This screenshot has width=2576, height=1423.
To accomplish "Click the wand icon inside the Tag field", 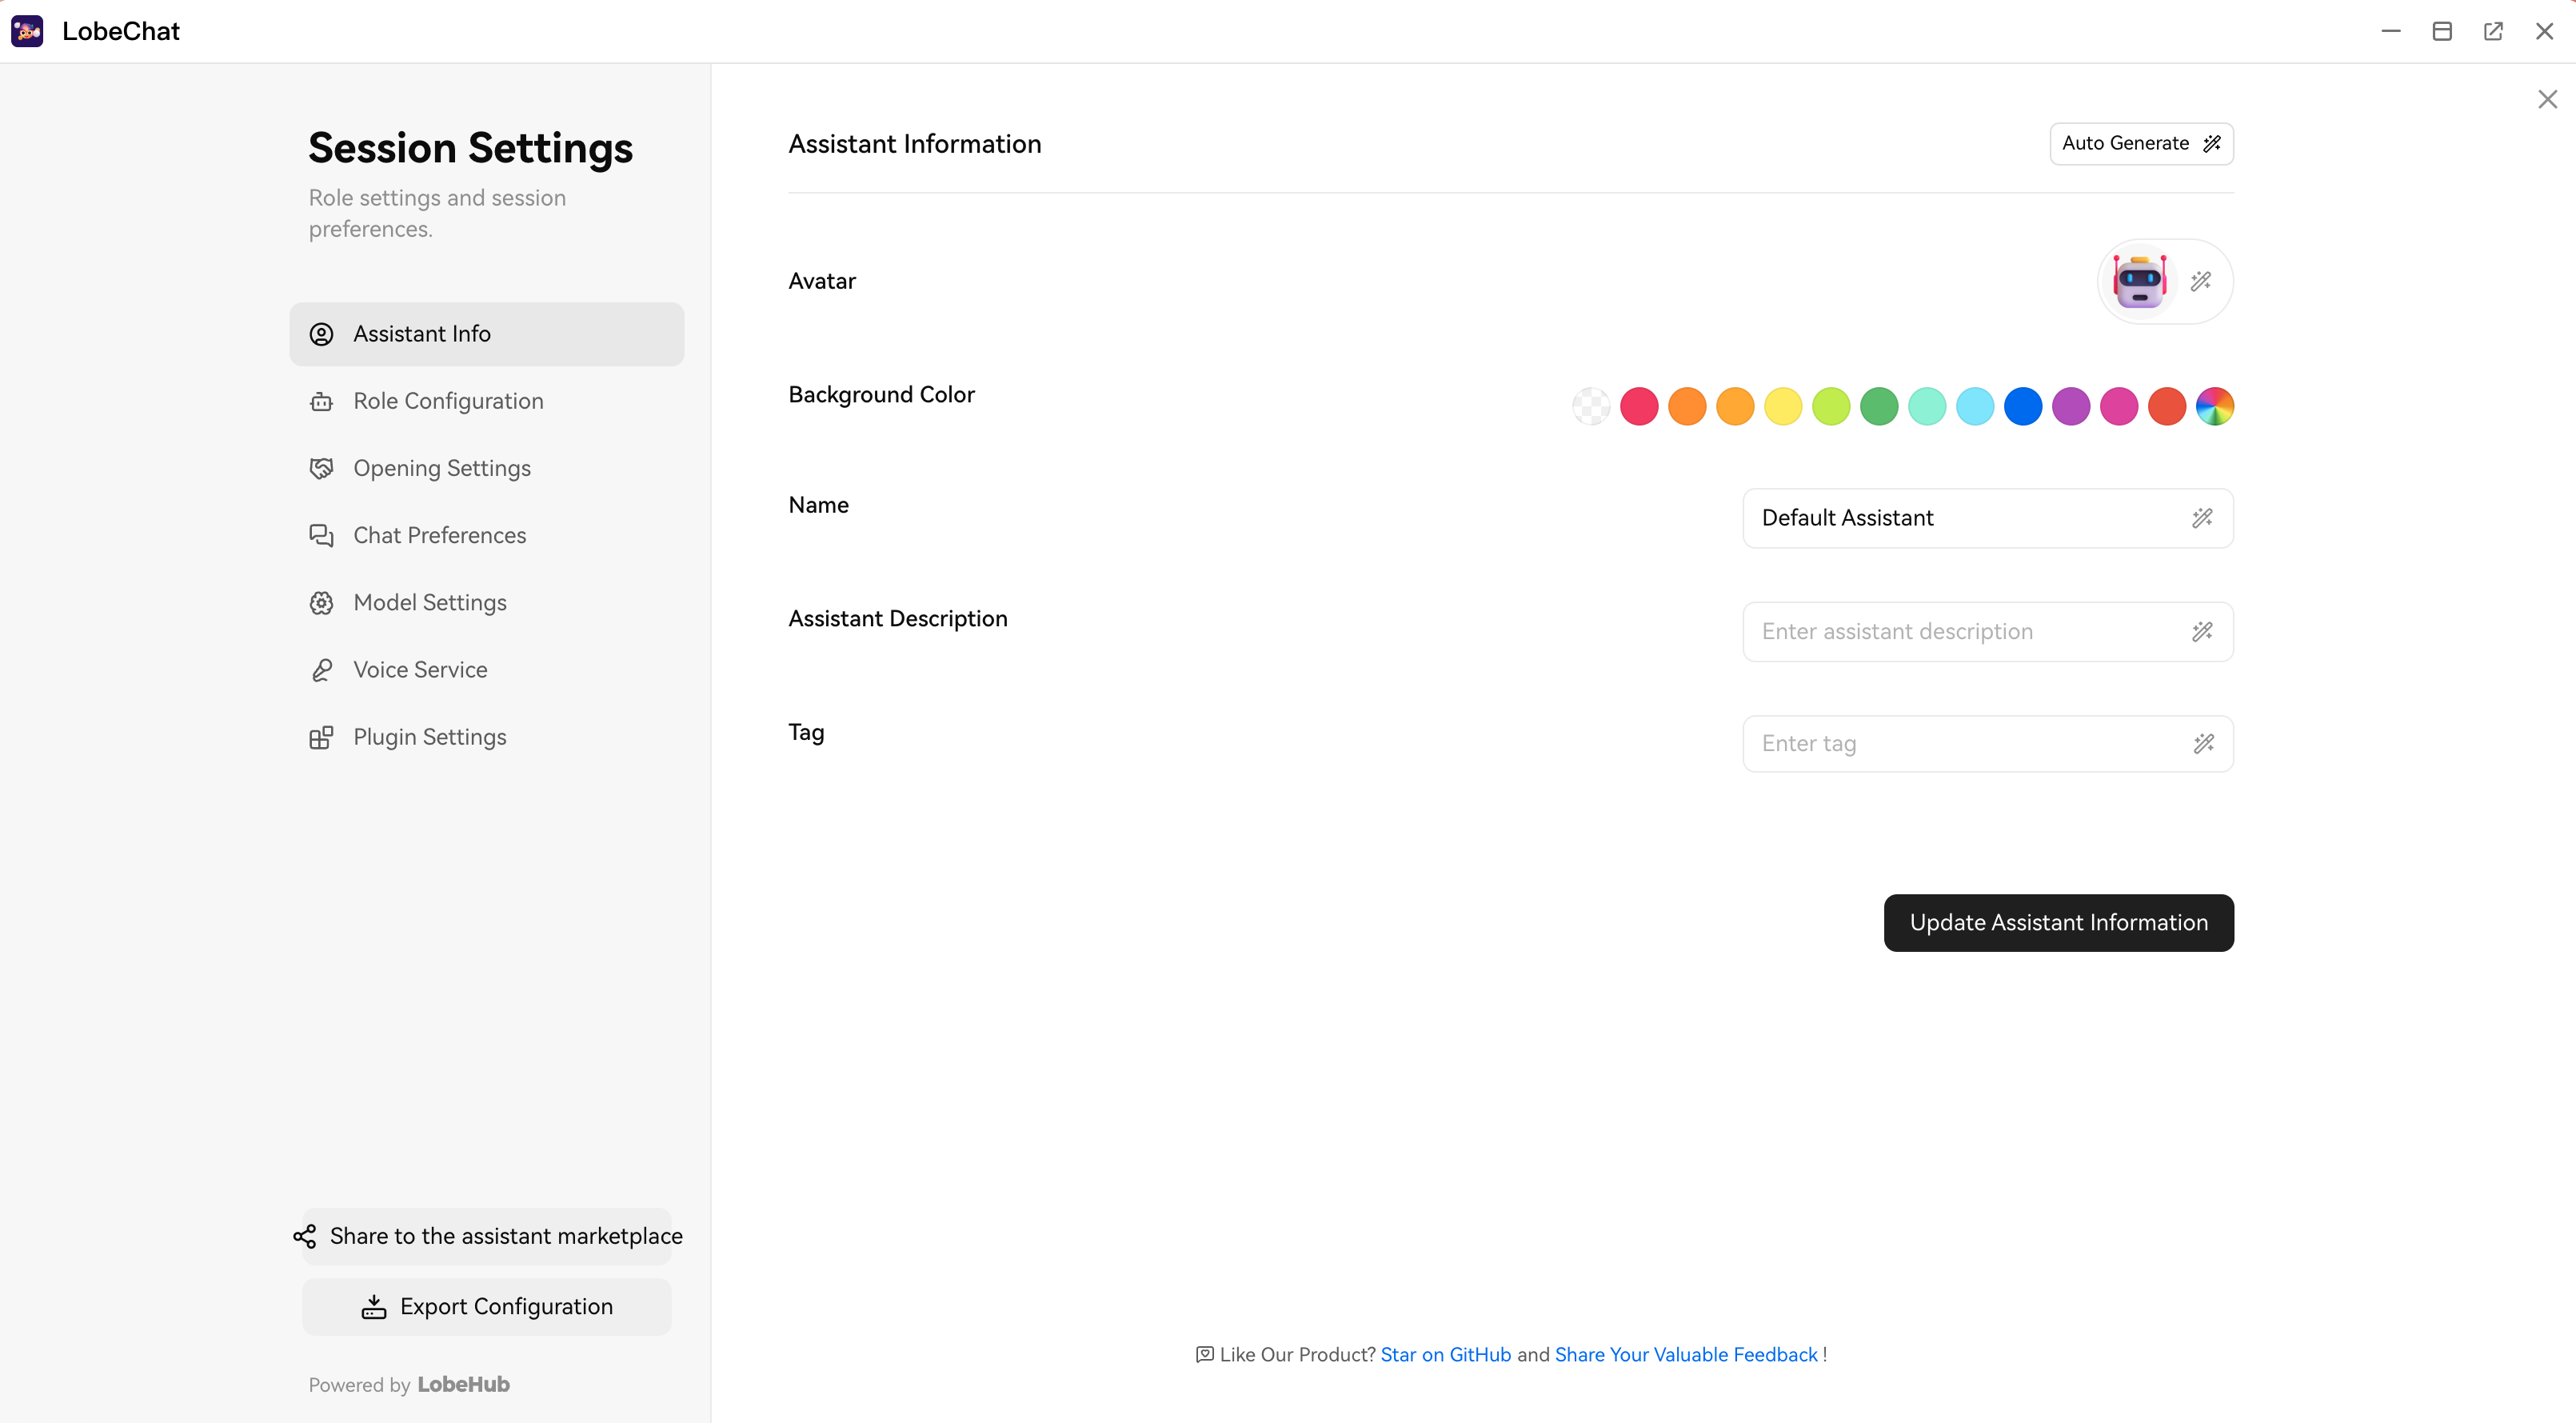I will click(x=2203, y=743).
